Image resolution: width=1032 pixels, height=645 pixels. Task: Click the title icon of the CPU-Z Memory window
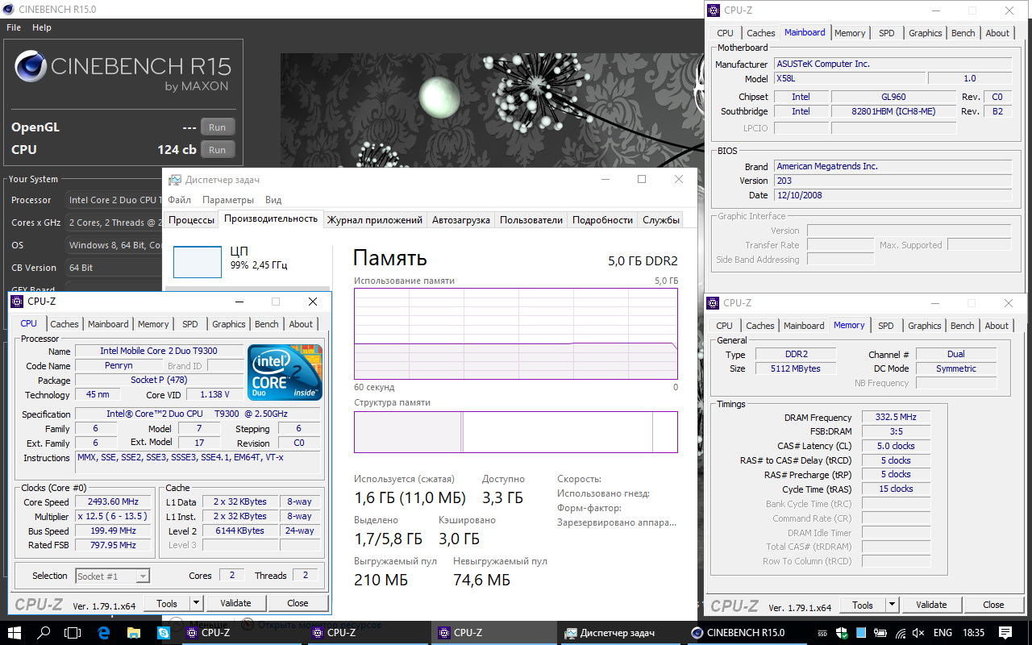(713, 303)
